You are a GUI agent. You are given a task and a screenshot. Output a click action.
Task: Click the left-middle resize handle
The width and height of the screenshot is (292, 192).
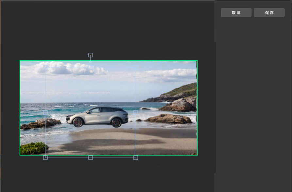pyautogui.click(x=45, y=112)
